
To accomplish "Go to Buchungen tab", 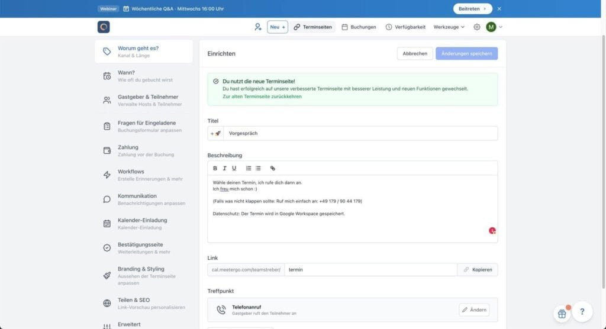I will (x=359, y=27).
